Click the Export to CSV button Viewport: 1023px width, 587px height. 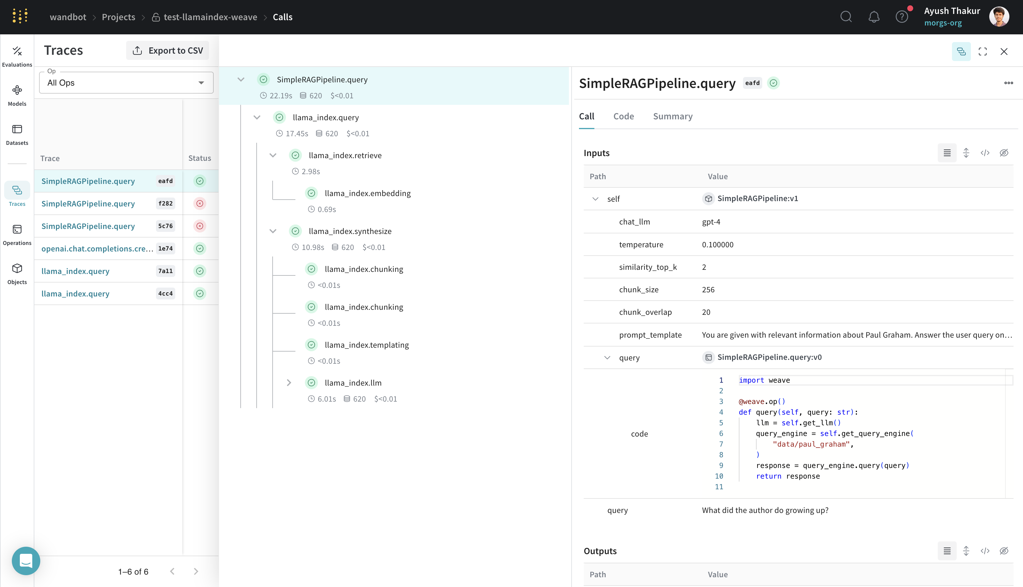tap(168, 50)
